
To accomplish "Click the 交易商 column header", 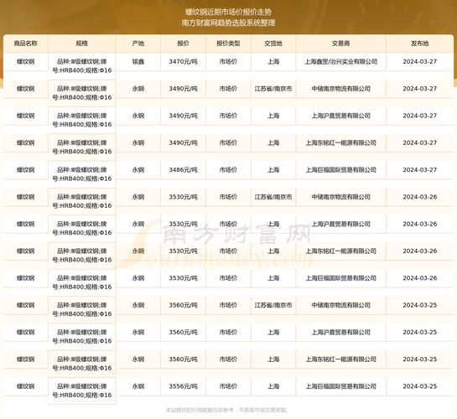I will (x=340, y=44).
